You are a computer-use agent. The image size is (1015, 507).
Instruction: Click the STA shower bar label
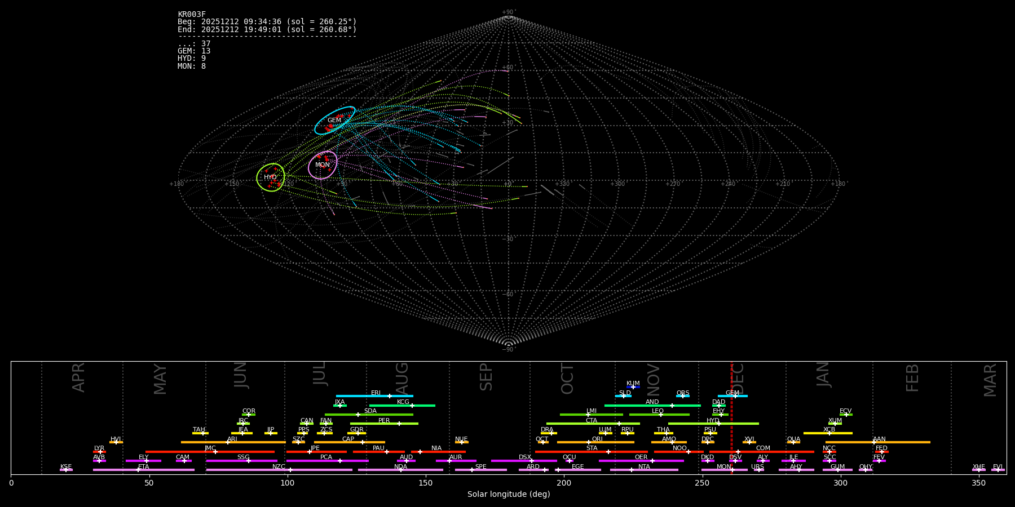(592, 448)
